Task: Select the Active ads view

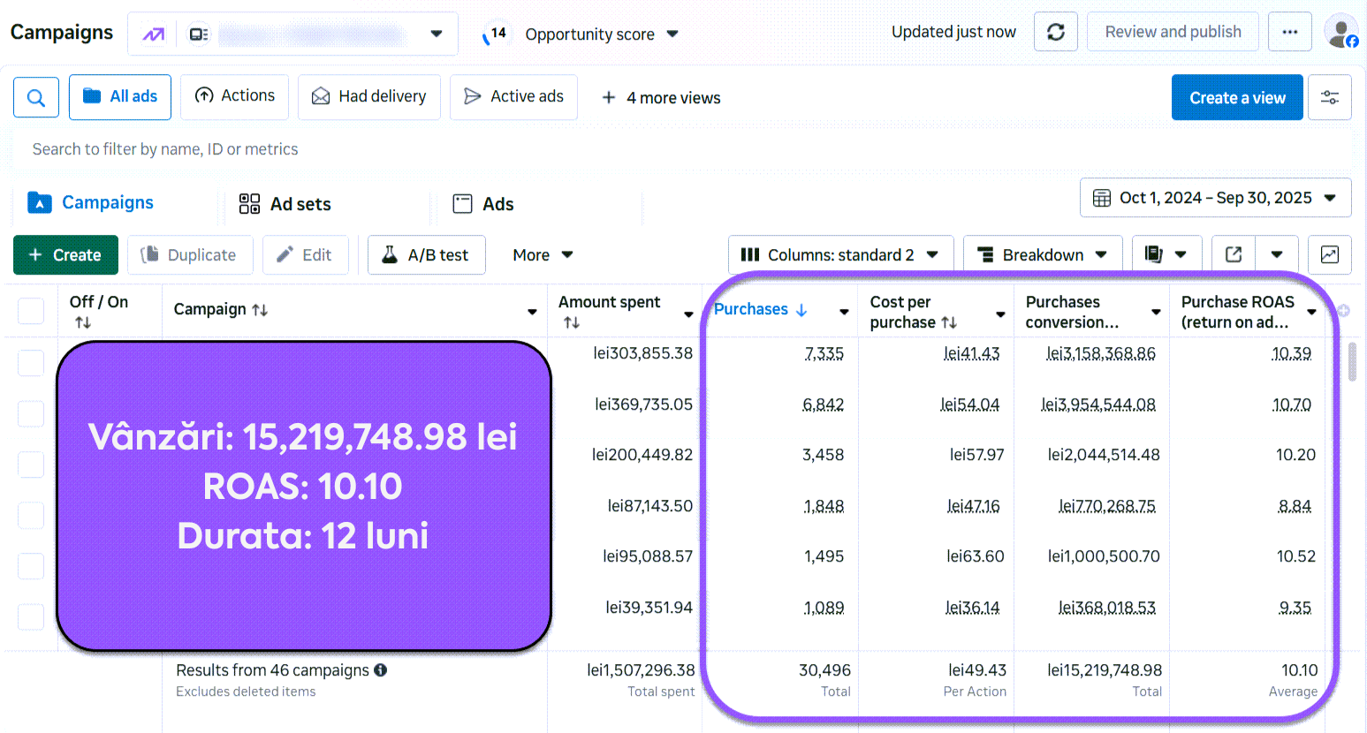Action: tap(513, 96)
